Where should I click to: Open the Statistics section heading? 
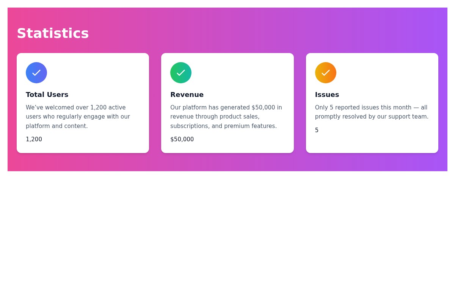[53, 33]
